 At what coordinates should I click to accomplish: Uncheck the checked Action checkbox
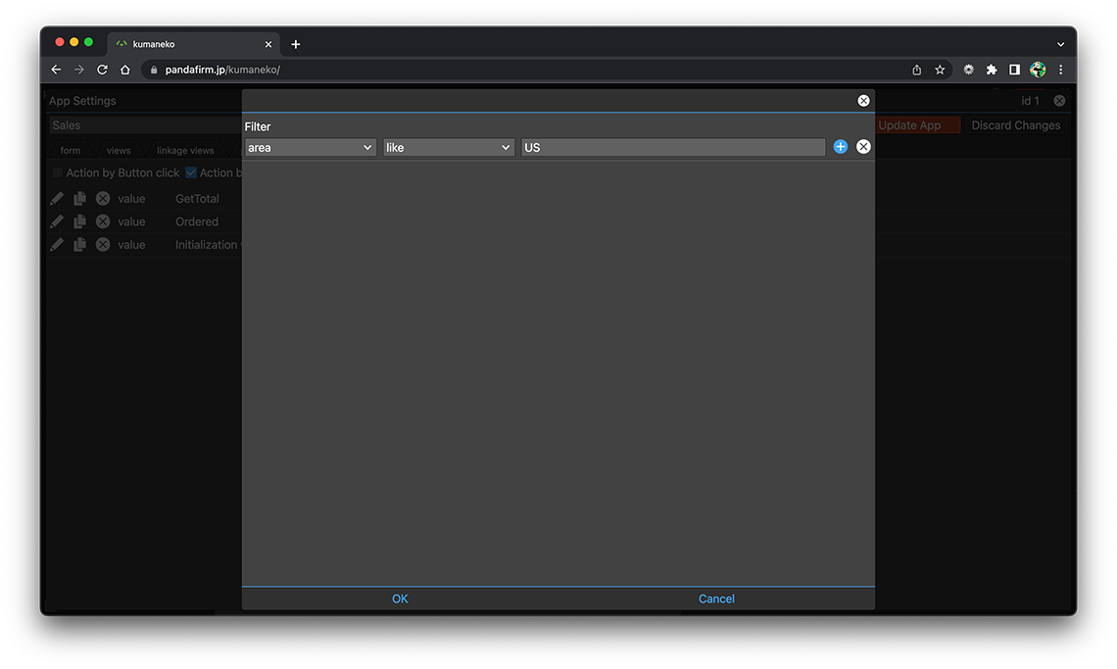tap(191, 172)
